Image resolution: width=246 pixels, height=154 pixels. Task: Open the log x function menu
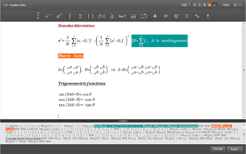[122, 16]
